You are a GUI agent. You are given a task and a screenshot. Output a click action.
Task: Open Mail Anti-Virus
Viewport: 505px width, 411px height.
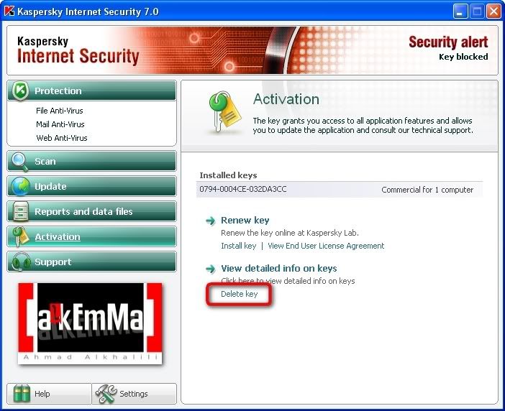(x=60, y=124)
